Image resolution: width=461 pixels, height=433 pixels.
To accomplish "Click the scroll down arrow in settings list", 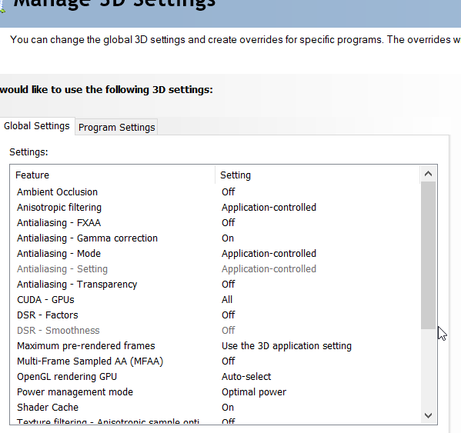I will [428, 415].
